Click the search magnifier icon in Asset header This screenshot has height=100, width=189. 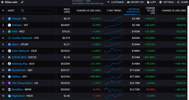(23, 11)
